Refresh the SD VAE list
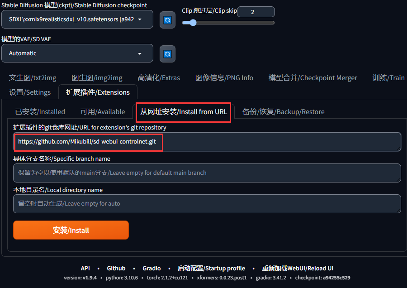 coord(167,54)
